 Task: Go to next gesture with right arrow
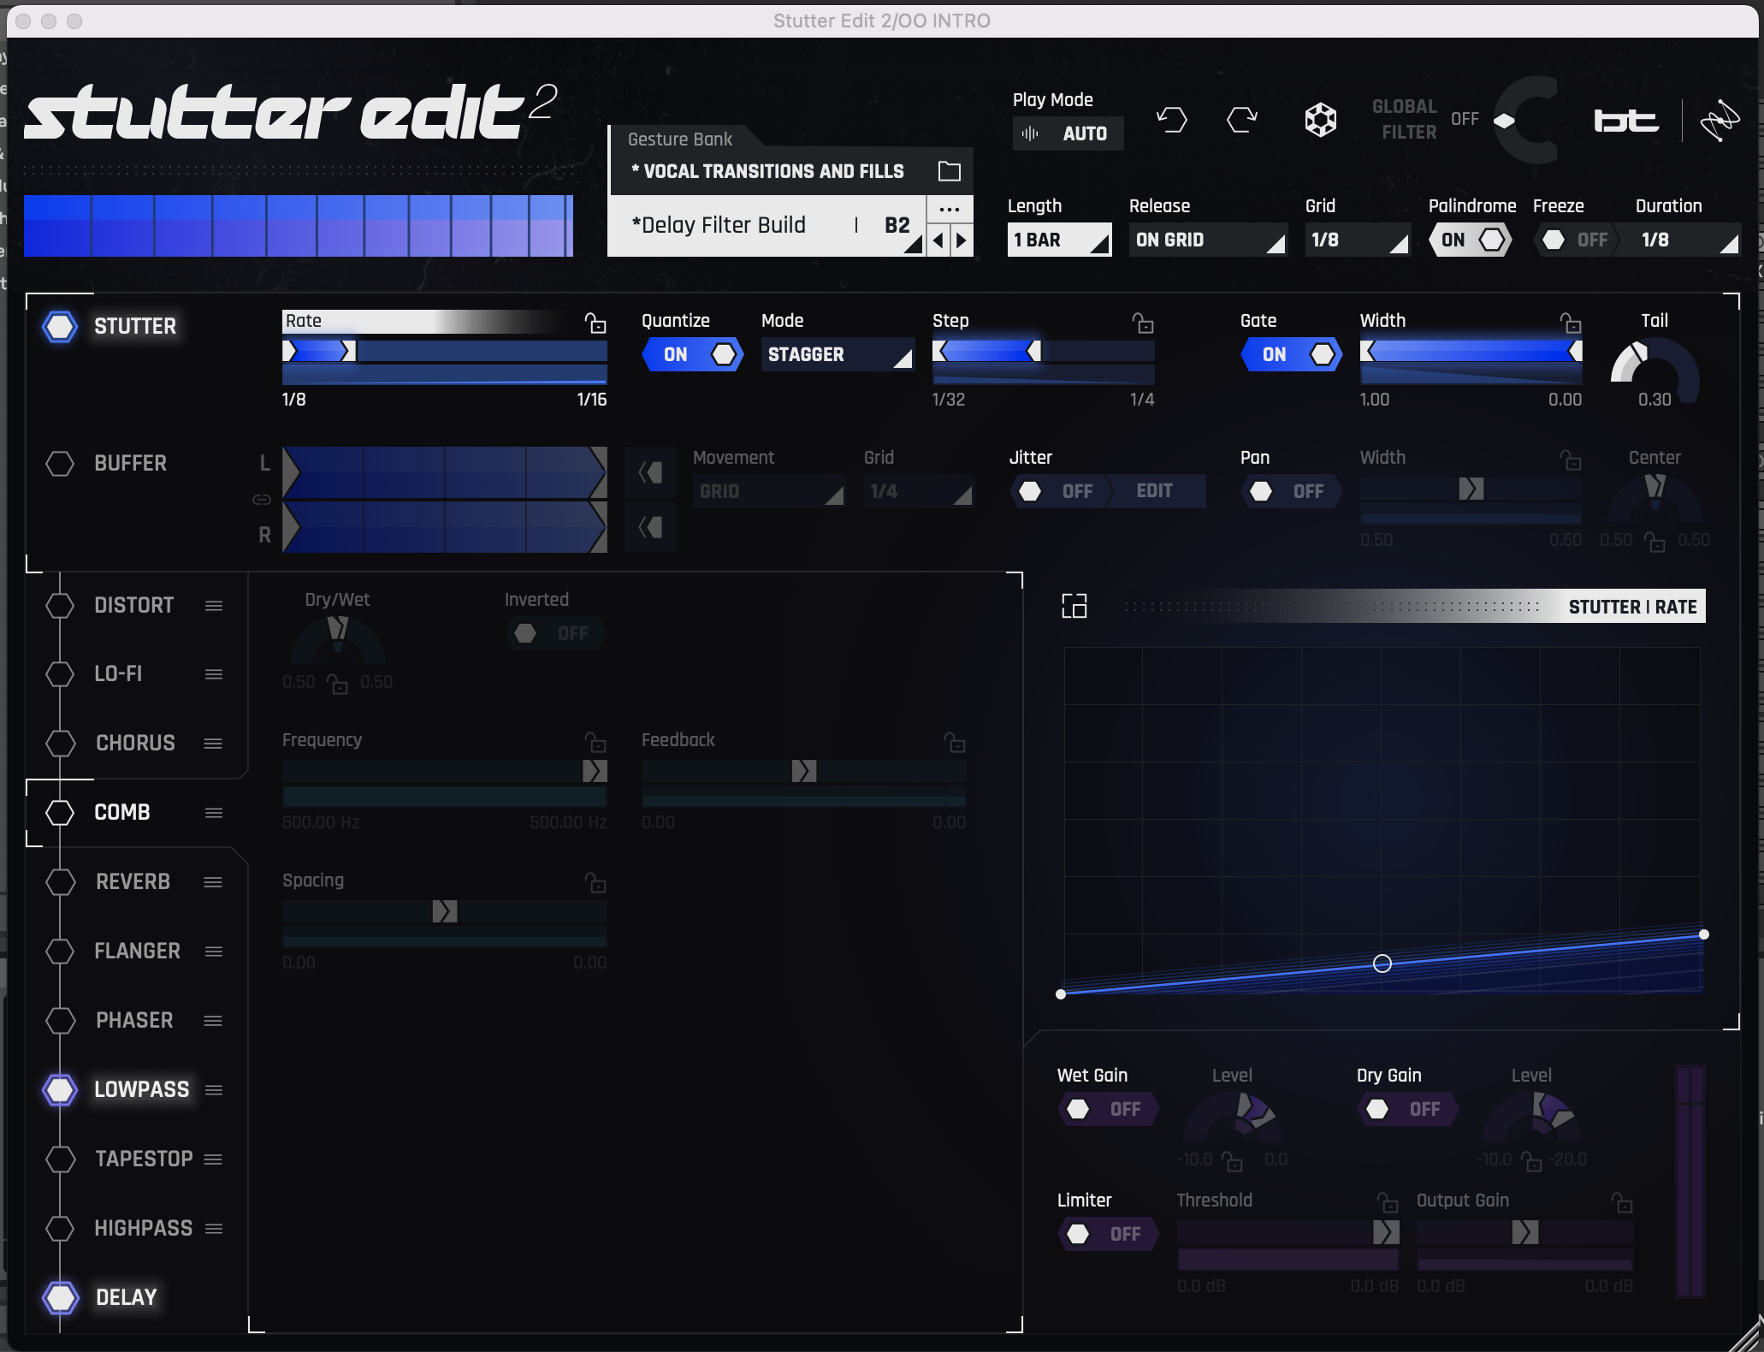click(x=962, y=240)
